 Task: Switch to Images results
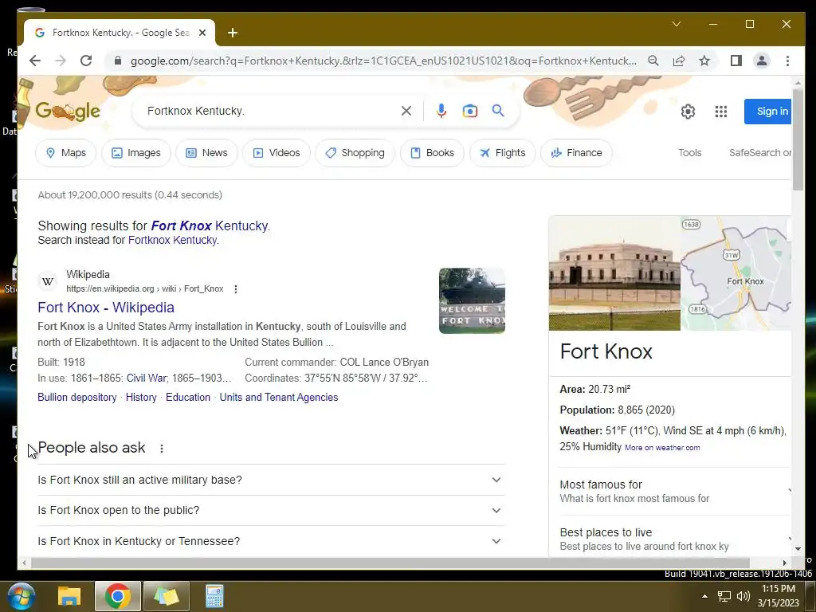coord(136,153)
